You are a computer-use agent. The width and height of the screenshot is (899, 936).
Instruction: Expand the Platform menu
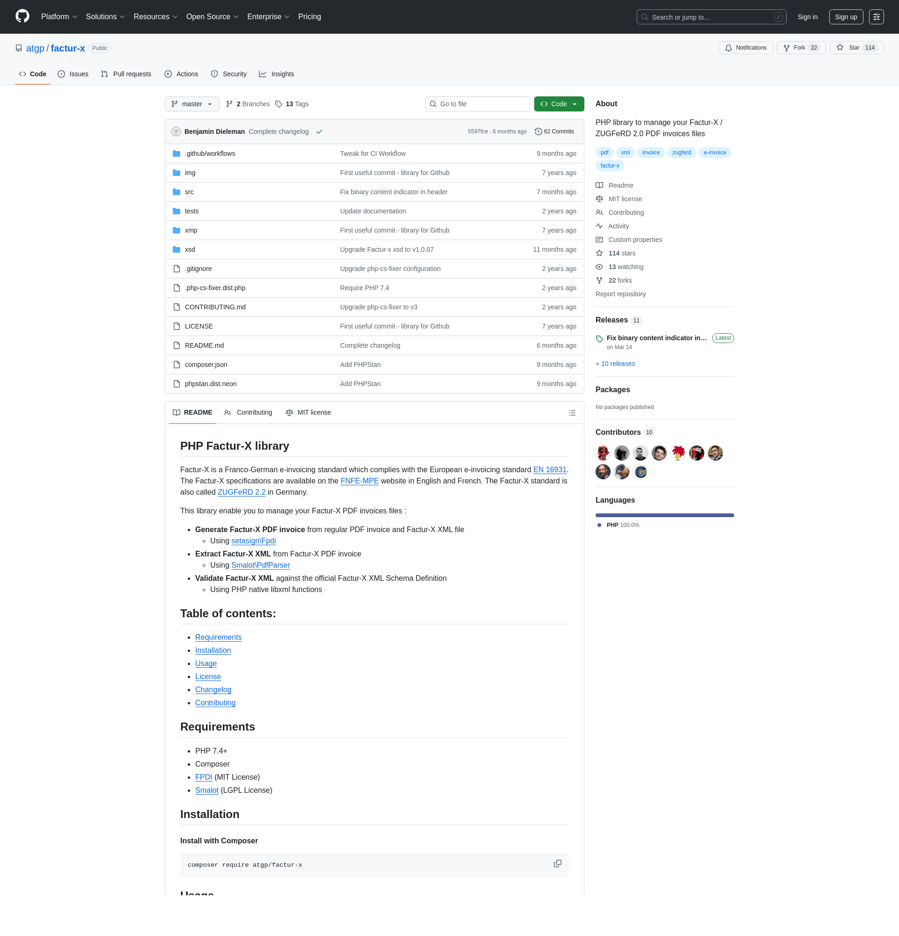tap(59, 17)
